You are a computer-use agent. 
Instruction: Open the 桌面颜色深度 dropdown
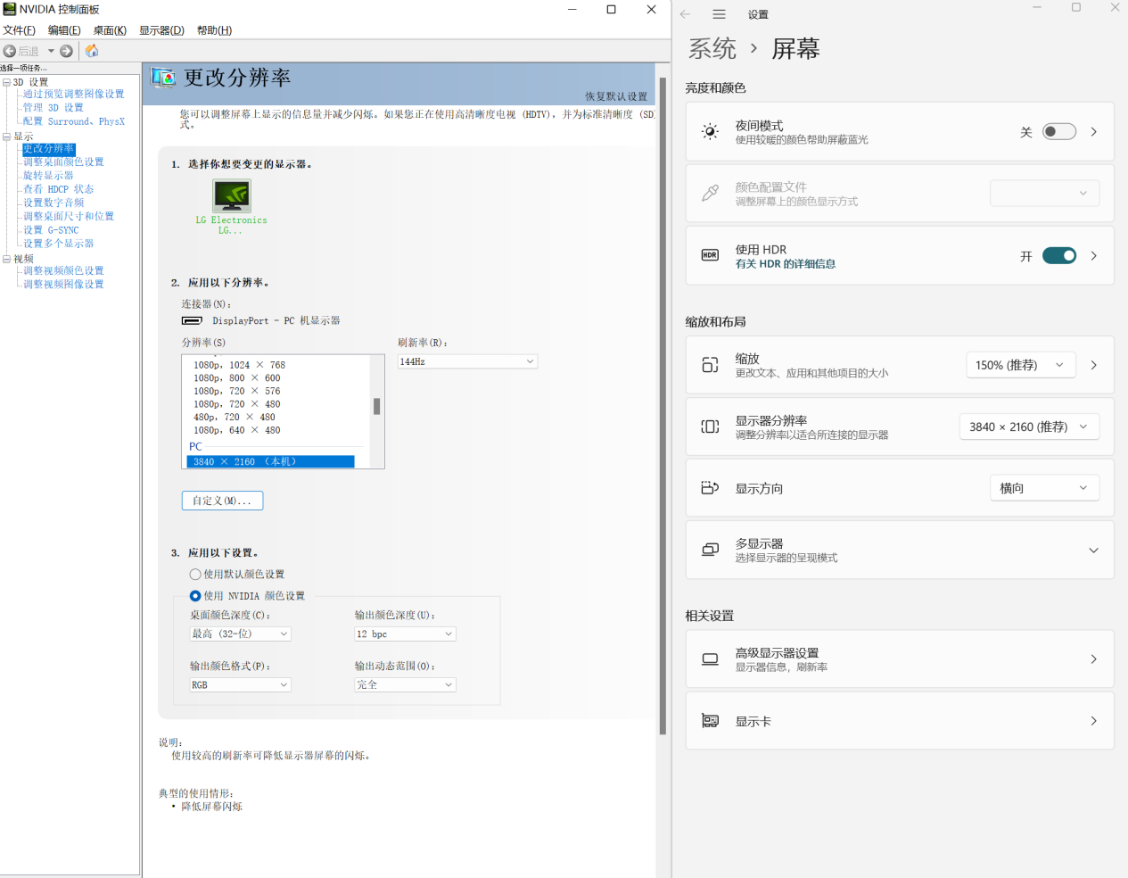(x=241, y=634)
